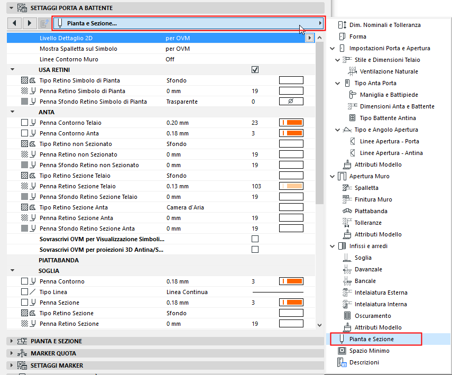Tick the Penna Contorno Anta row checkbox
This screenshot has height=375, width=452.
24,133
